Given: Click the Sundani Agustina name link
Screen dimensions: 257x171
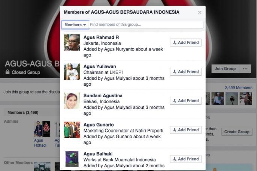Looking at the screenshot, I should [x=103, y=95].
